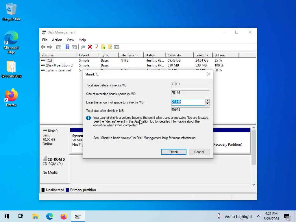Click the red X Delete toolbar icon
This screenshot has width=296, height=222.
click(90, 47)
